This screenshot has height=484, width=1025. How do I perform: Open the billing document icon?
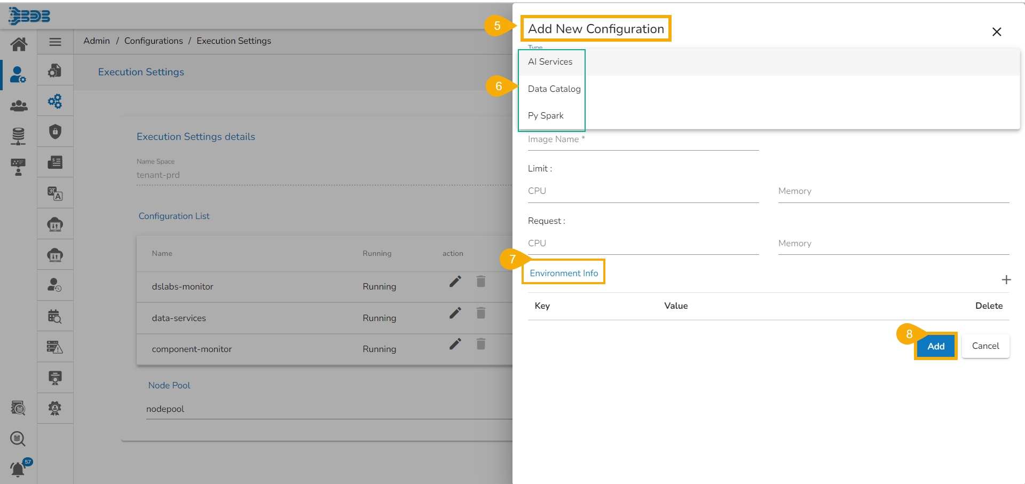(x=55, y=162)
